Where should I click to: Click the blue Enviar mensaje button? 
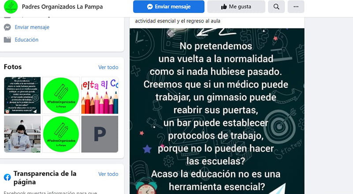169,7
